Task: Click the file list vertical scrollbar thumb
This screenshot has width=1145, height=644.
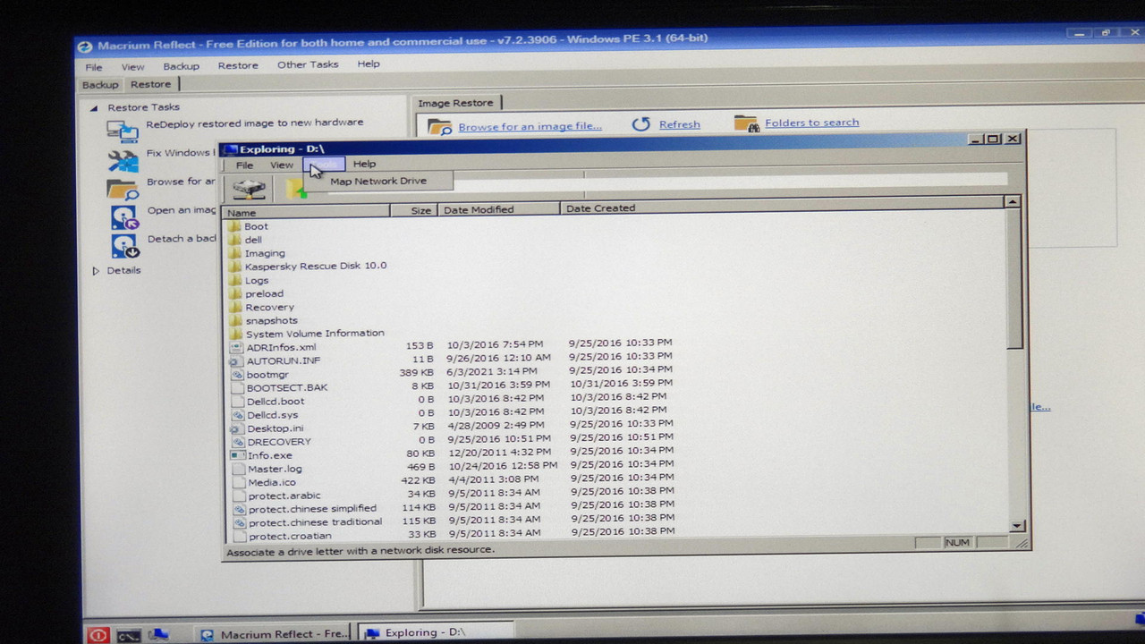Action: pyautogui.click(x=1014, y=279)
